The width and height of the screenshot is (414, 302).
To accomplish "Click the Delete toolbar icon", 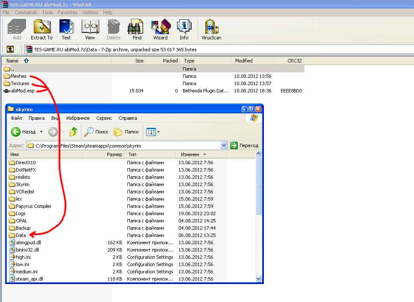I will pyautogui.click(x=113, y=30).
